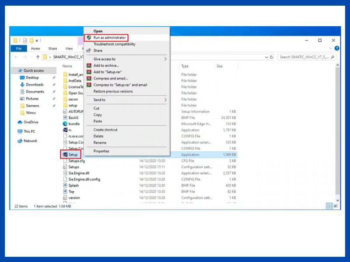350x262 pixels.
Task: Switch to large icons view in status bar
Action: pos(336,206)
